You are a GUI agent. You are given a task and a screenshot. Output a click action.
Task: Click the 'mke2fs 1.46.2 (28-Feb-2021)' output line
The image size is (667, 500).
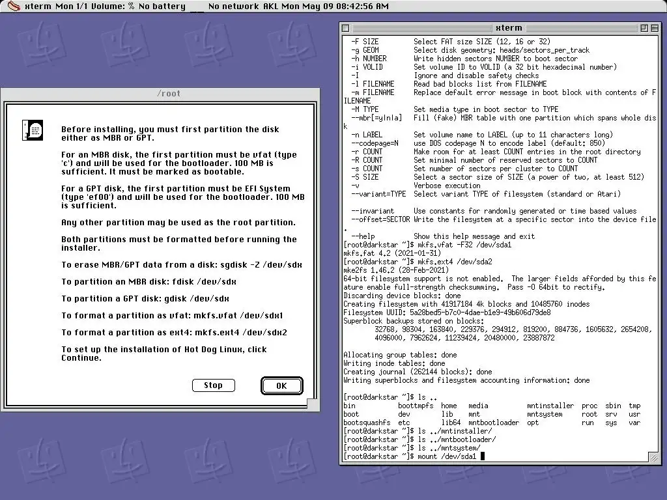(x=396, y=270)
